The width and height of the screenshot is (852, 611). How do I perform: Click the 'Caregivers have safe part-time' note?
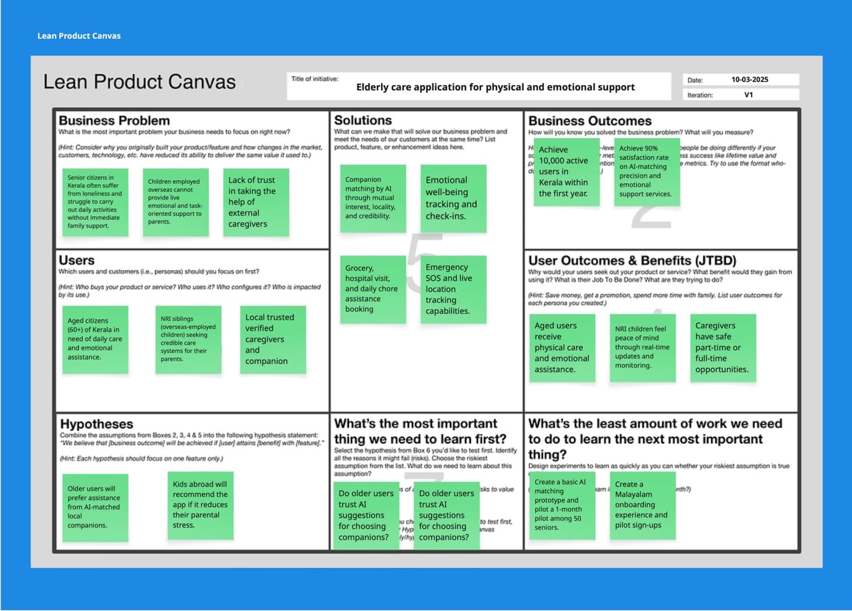(722, 347)
